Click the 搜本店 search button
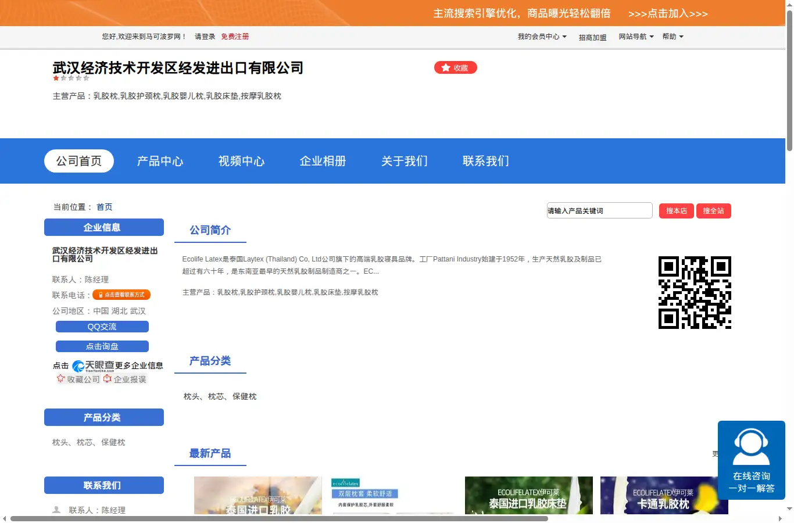Screen dimensions: 794x523 coord(677,211)
